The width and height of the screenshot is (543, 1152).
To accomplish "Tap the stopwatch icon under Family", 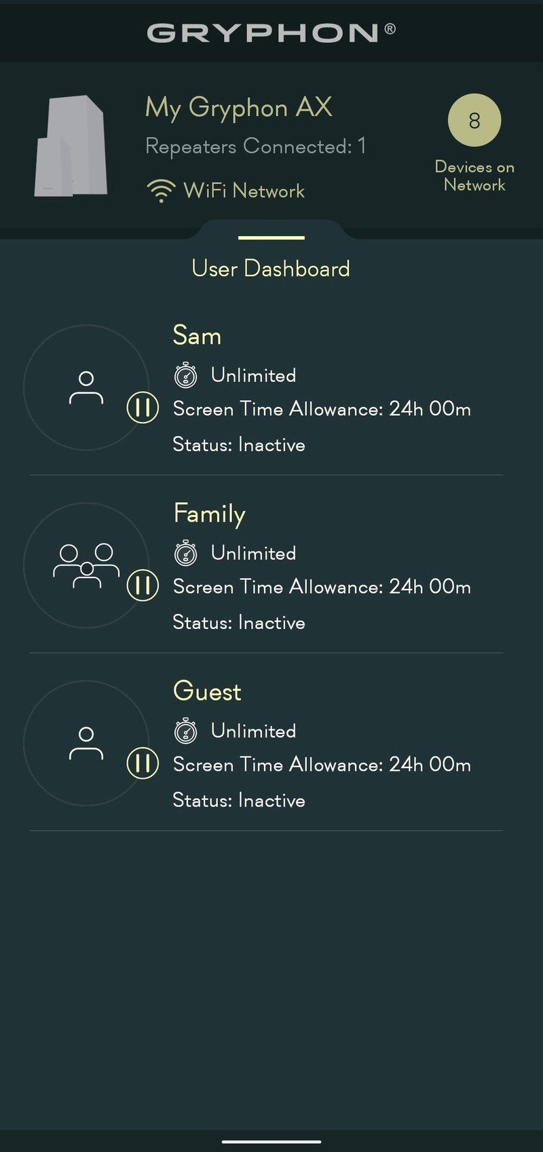I will pyautogui.click(x=185, y=553).
